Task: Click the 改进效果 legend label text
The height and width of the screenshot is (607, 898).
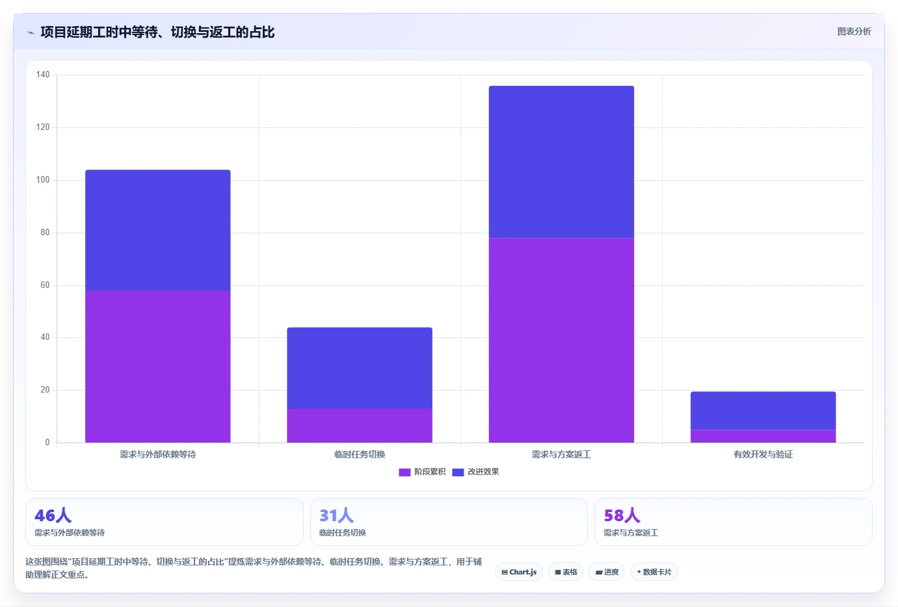Action: 483,472
